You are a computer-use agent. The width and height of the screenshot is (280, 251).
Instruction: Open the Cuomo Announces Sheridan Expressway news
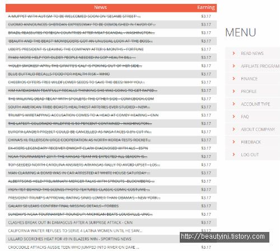[82, 25]
